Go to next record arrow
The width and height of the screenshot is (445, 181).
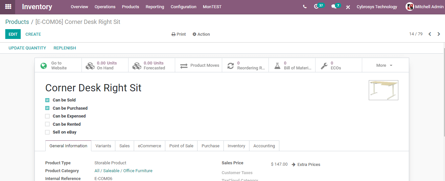(439, 34)
